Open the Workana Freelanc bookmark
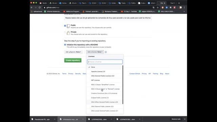 110,12
